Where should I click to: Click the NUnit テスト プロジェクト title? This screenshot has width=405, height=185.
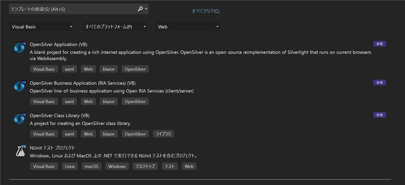tap(52, 148)
